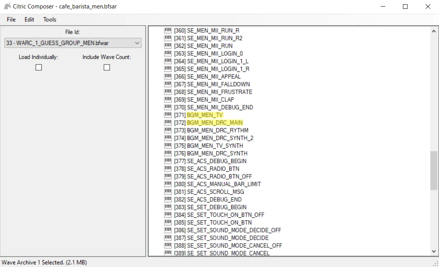Screen dimensions: 439x267
Task: Select the BGM_MEN_DRC_RYTHM entry
Action: tap(218, 130)
